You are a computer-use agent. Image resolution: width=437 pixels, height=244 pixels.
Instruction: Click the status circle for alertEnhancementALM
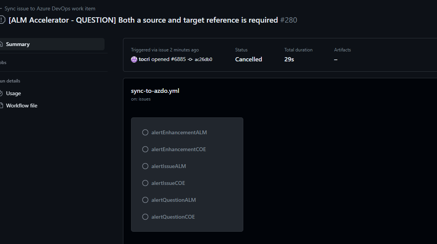pos(145,132)
